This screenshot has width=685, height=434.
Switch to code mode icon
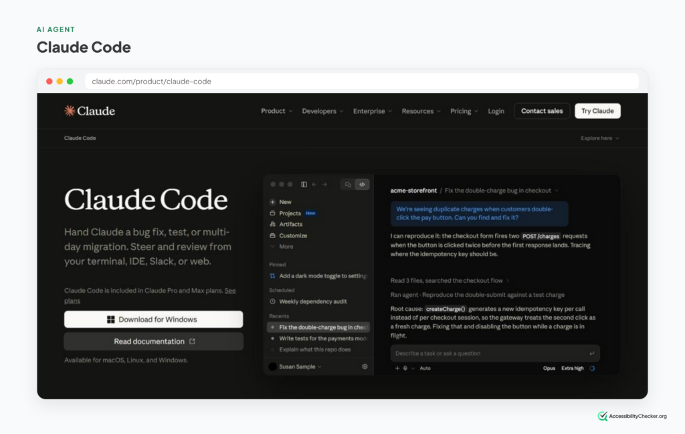click(x=362, y=185)
